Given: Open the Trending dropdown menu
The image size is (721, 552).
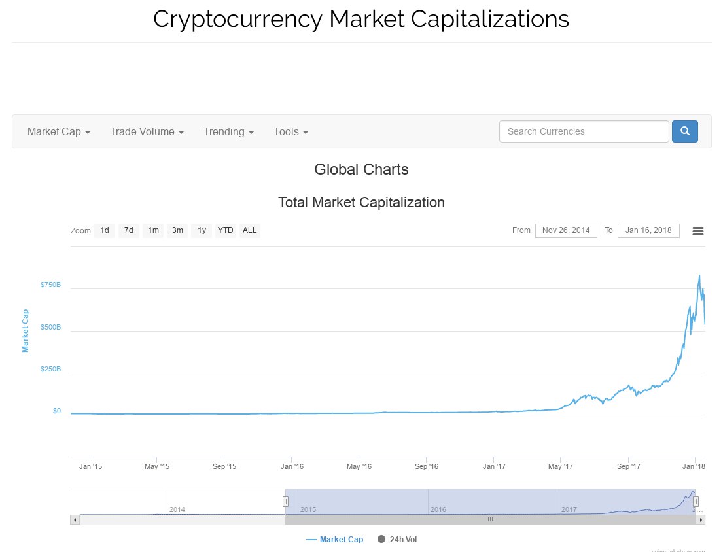Looking at the screenshot, I should coord(228,132).
